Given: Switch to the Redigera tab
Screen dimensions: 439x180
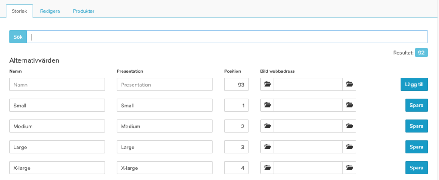Looking at the screenshot, I should (50, 11).
